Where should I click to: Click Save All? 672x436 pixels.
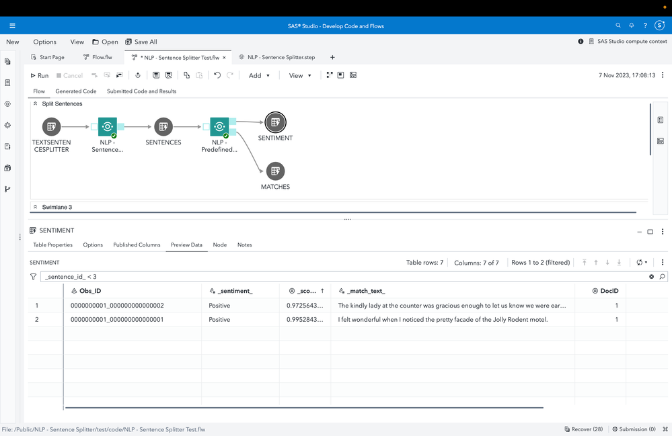click(141, 42)
